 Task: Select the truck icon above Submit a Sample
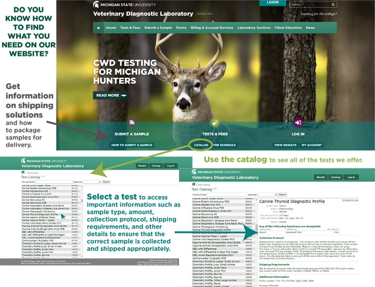pos(132,123)
